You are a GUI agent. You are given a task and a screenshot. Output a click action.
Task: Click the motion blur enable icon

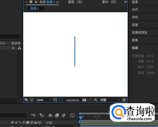click(x=64, y=115)
